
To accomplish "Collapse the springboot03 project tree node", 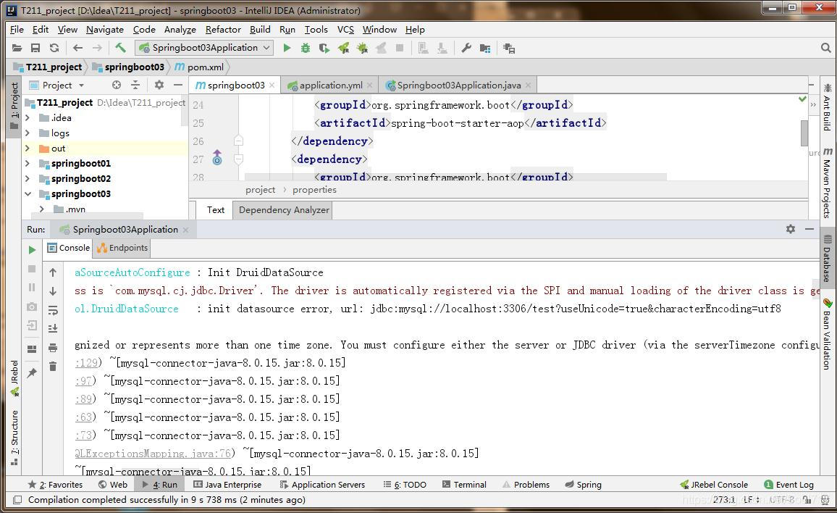I will (x=28, y=193).
